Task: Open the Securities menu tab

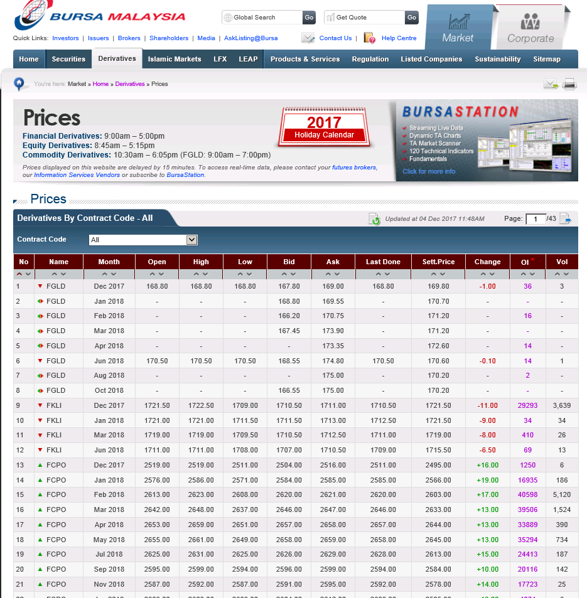Action: 68,59
